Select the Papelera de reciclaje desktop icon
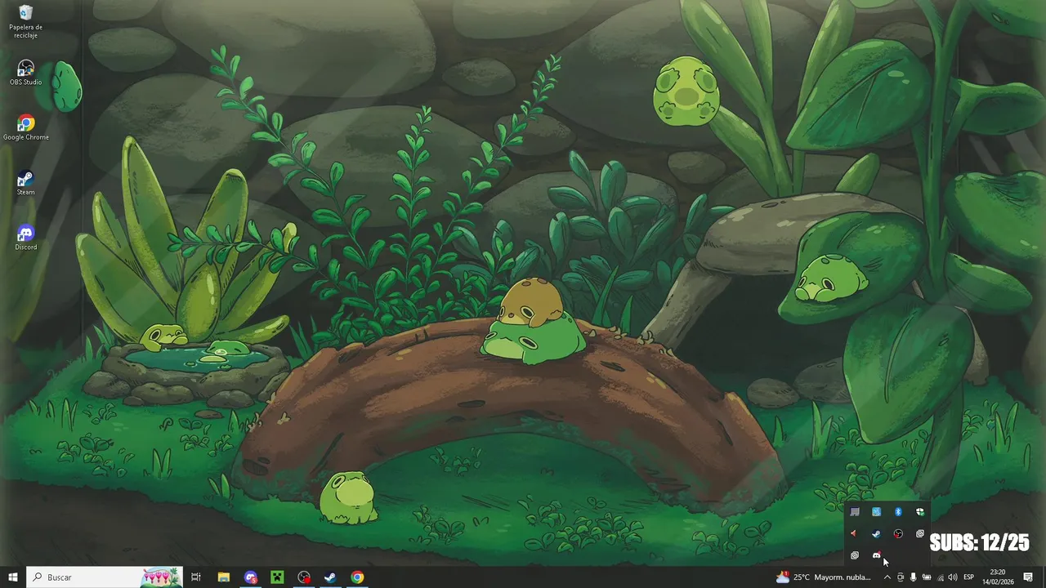 coord(25,21)
